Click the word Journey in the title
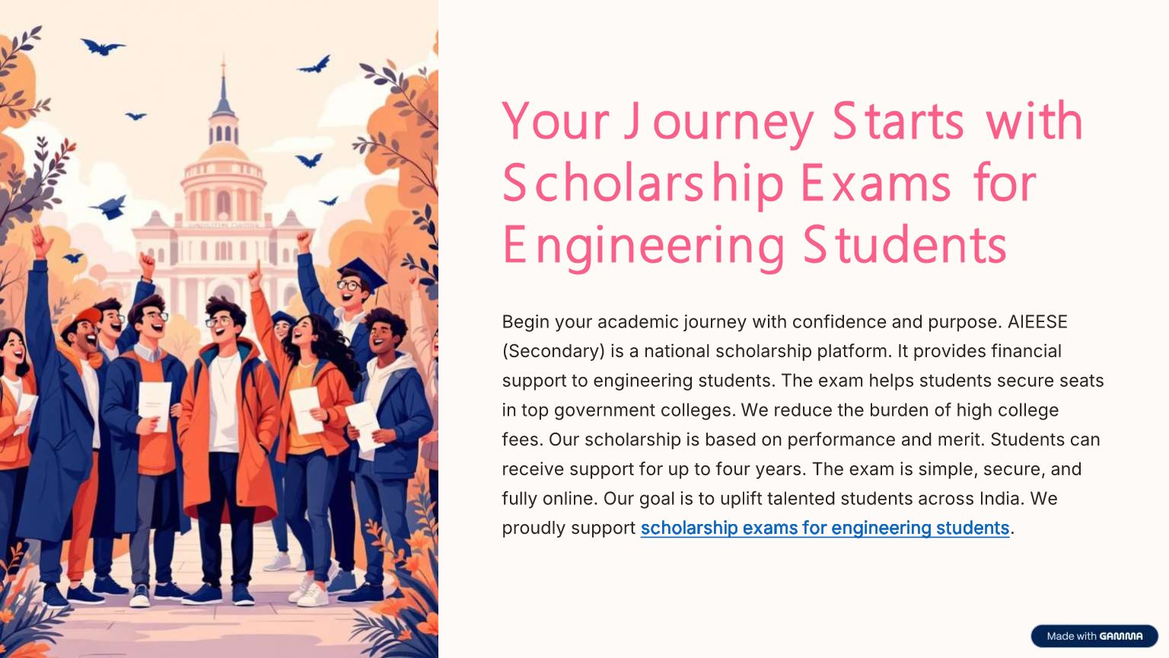The width and height of the screenshot is (1169, 658). [718, 122]
